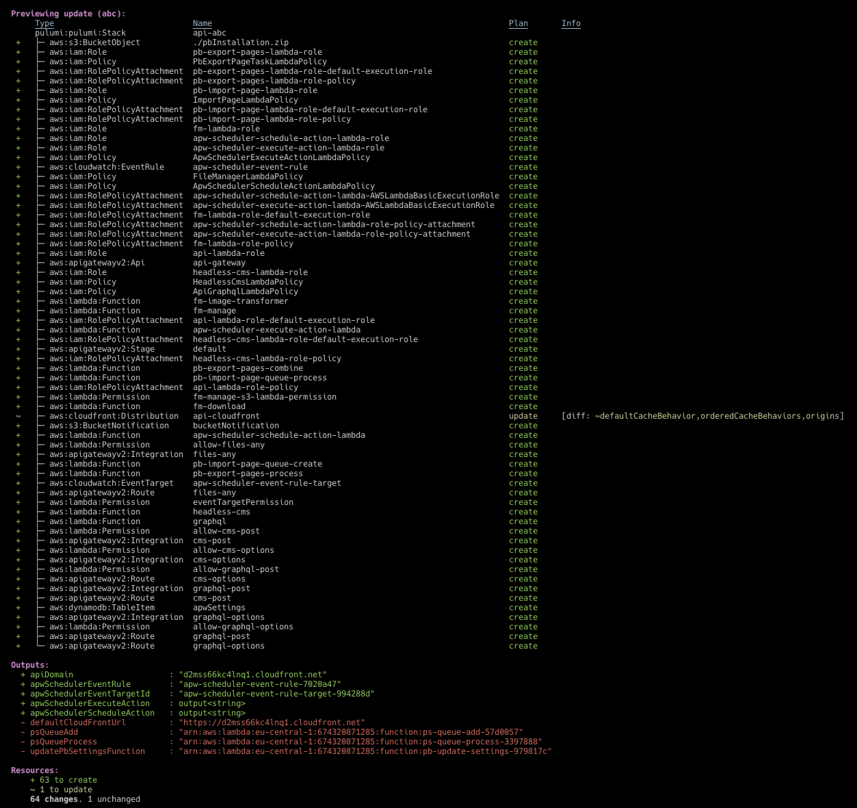Click the defaultCloudFrontUrl https link value
The height and width of the screenshot is (808, 857).
click(x=272, y=722)
